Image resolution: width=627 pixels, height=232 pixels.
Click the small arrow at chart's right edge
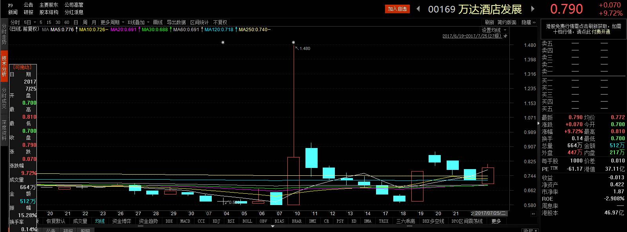539,123
